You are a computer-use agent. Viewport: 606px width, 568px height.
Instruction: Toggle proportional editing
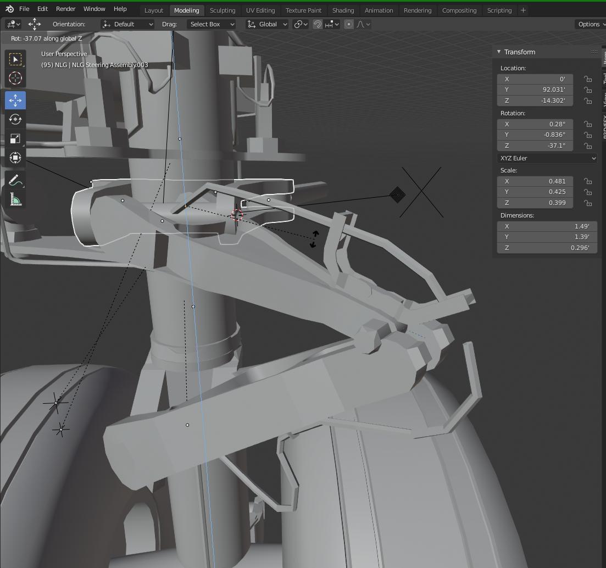[349, 24]
